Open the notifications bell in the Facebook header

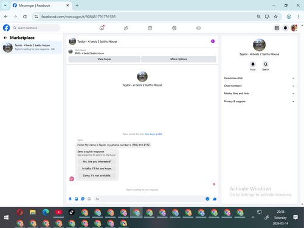point(285,28)
